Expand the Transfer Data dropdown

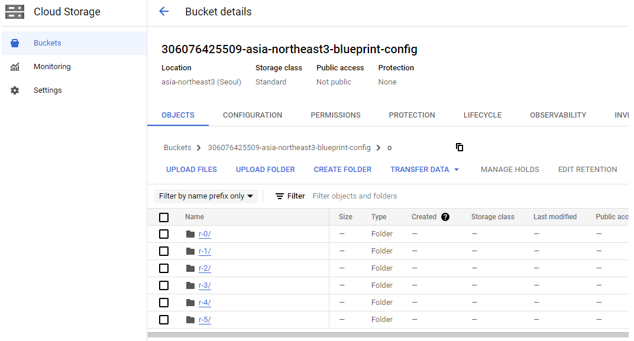(425, 169)
